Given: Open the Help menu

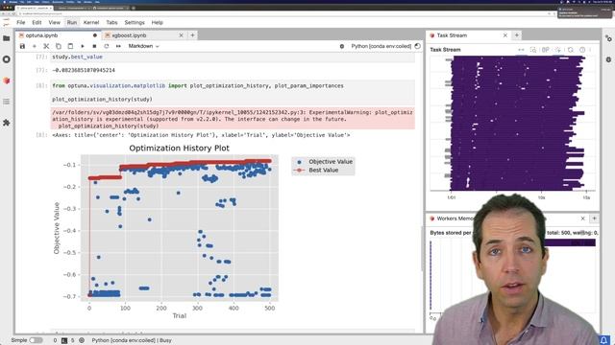Looking at the screenshot, I should pyautogui.click(x=158, y=23).
